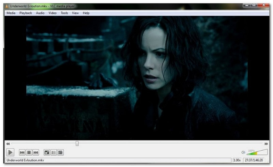Speed up with the right seek arrows
273x167 pixels.
tap(266, 144)
